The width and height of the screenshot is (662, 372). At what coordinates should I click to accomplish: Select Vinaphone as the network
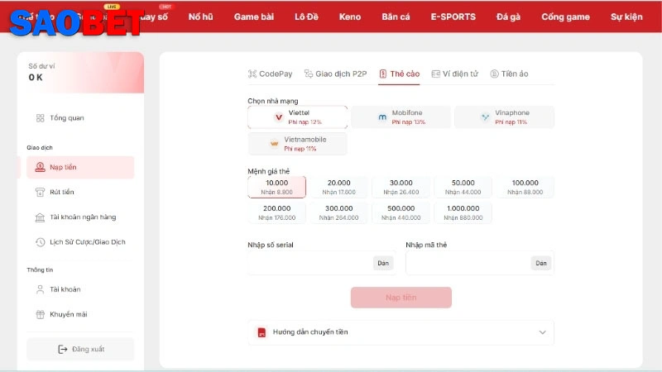504,117
